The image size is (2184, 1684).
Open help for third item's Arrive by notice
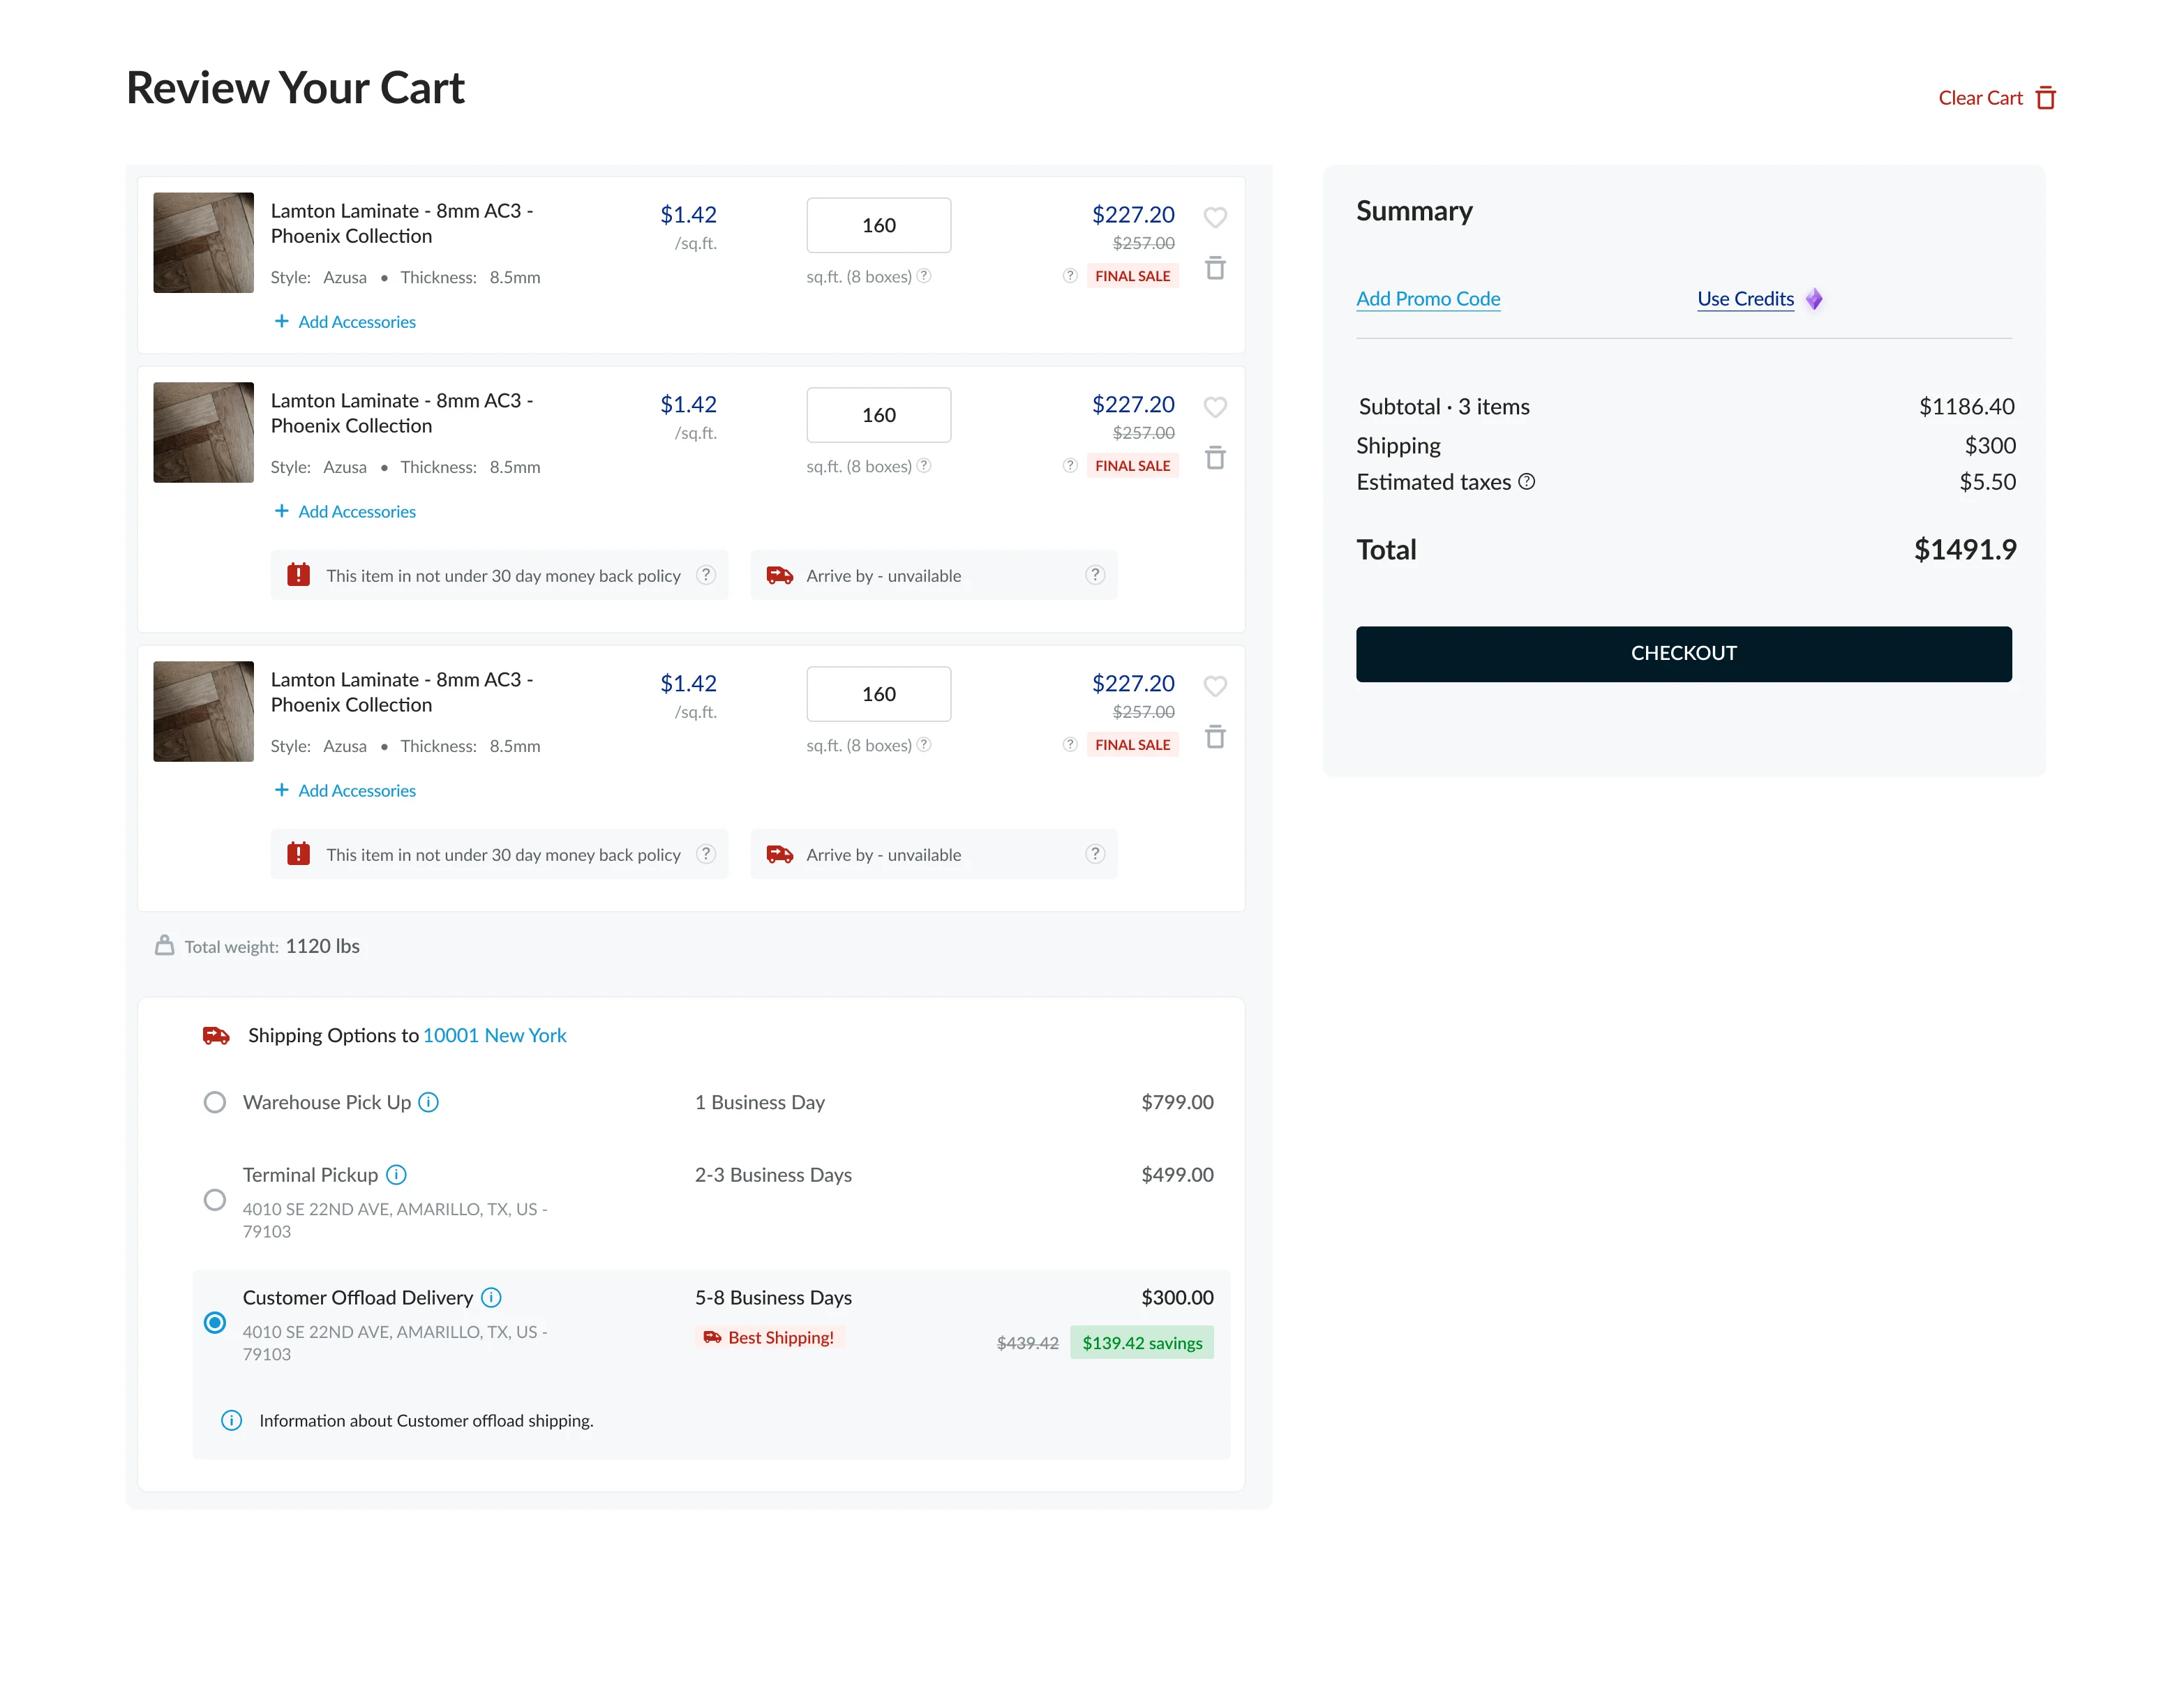[1095, 854]
